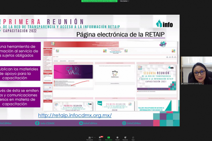Click the Primera Reunión Capacitación 2021 thumbnail

coord(73,106)
